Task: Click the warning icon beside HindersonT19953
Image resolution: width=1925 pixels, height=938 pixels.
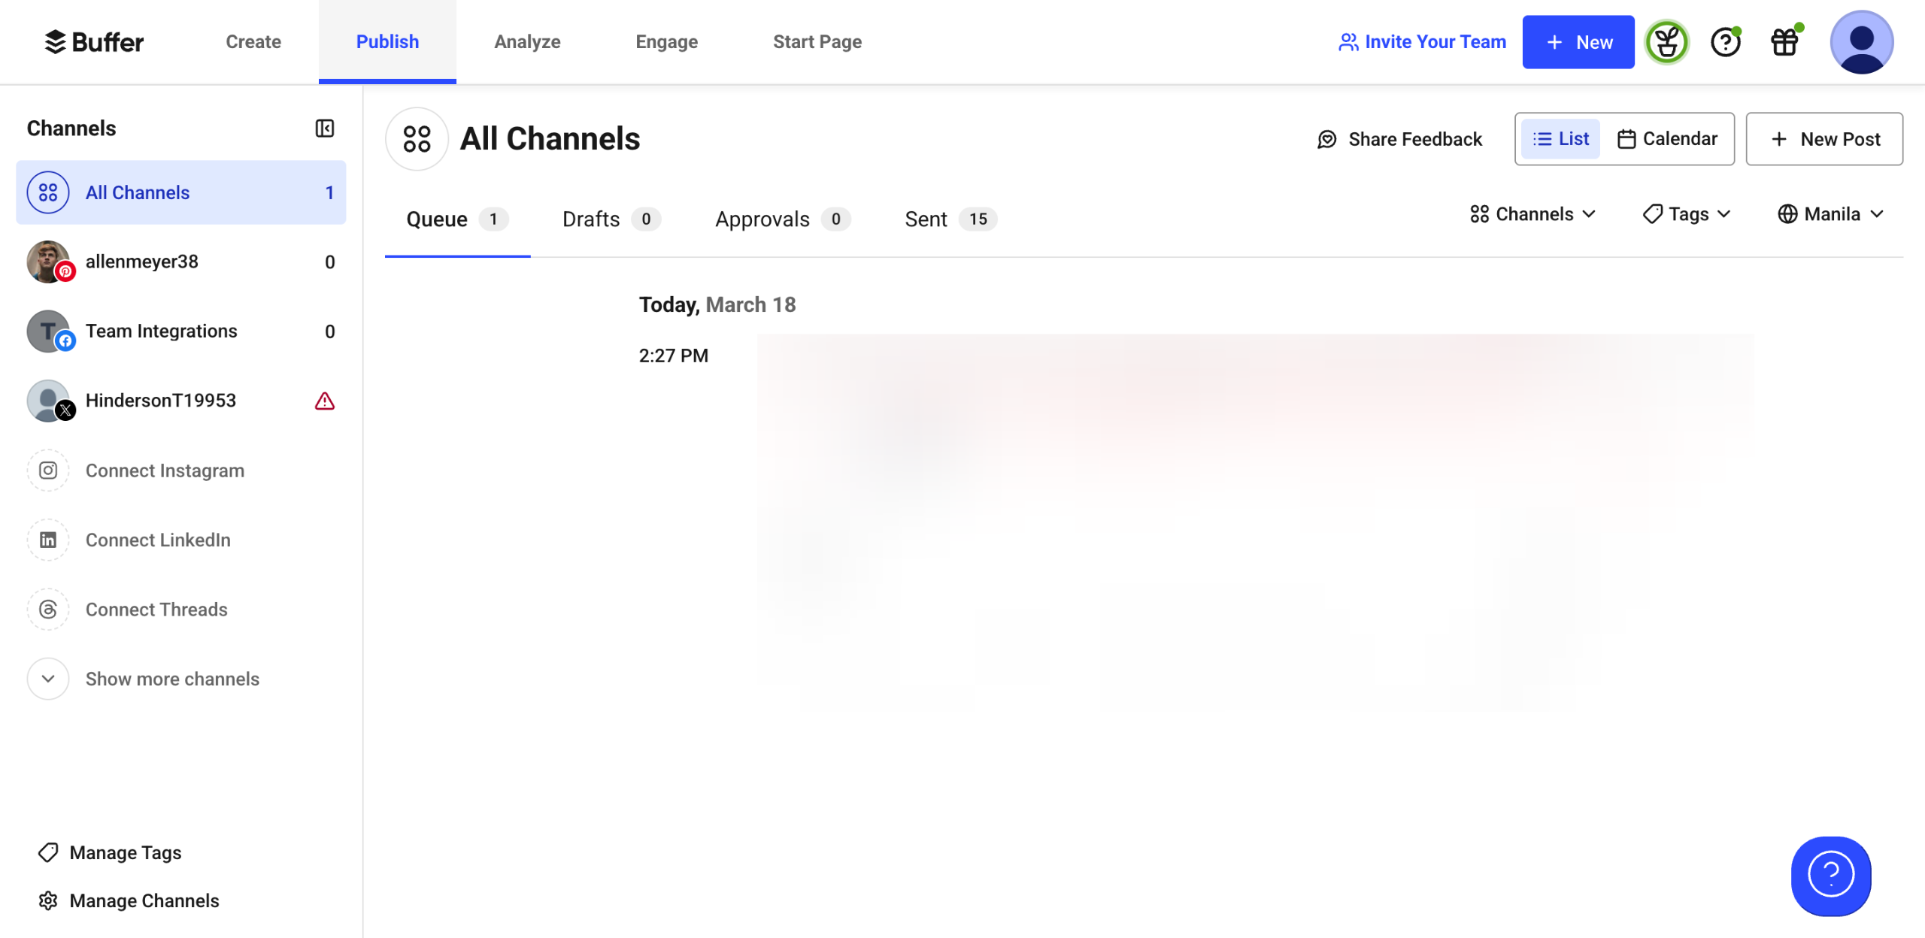Action: 325,401
